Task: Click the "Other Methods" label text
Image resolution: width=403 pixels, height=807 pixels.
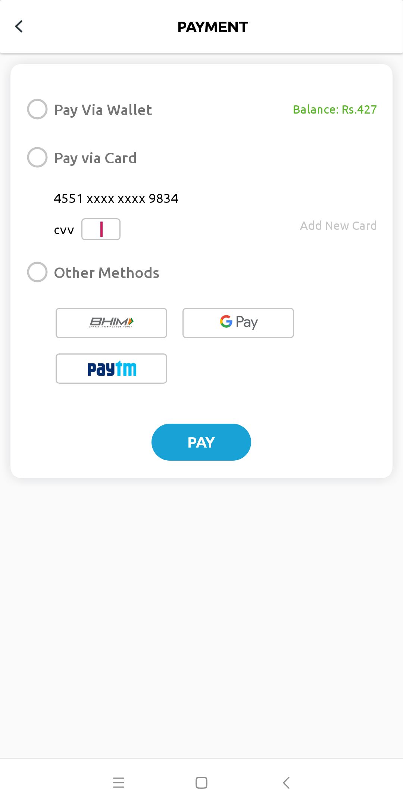Action: 107,273
